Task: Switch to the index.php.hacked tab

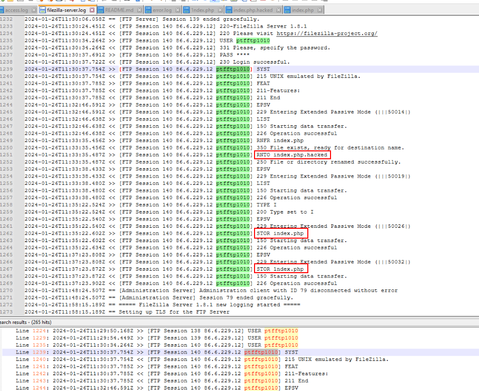Action: [253, 10]
